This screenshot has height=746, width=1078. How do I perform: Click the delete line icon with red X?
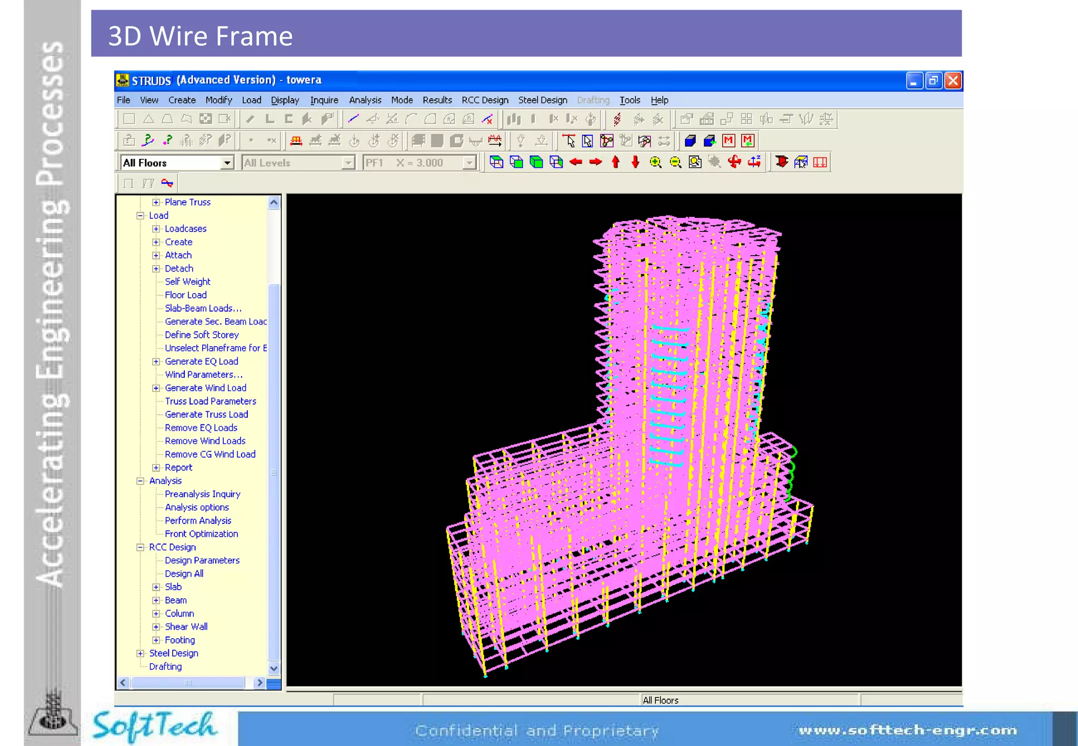pos(487,119)
